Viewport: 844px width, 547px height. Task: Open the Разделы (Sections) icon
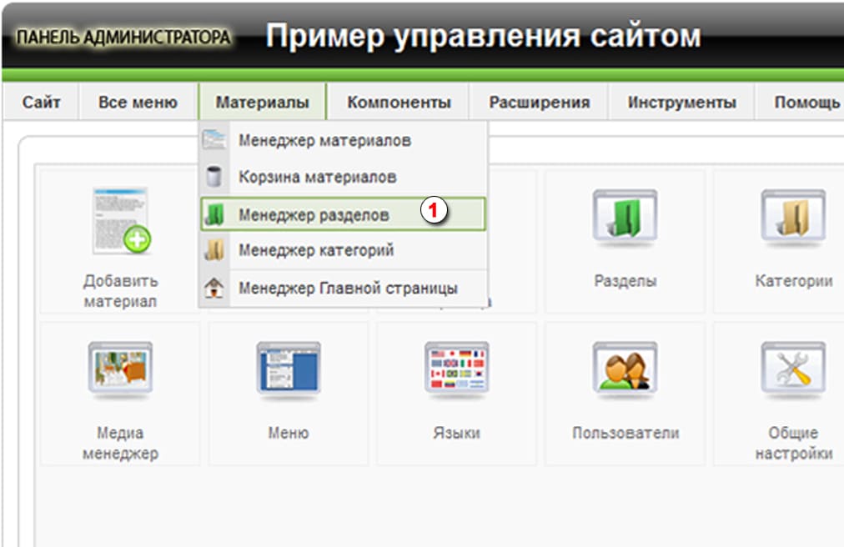pyautogui.click(x=624, y=217)
